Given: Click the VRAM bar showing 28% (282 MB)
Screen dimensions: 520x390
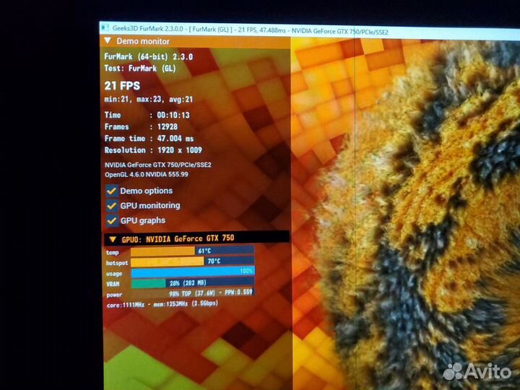Looking at the screenshot, I should pos(193,283).
